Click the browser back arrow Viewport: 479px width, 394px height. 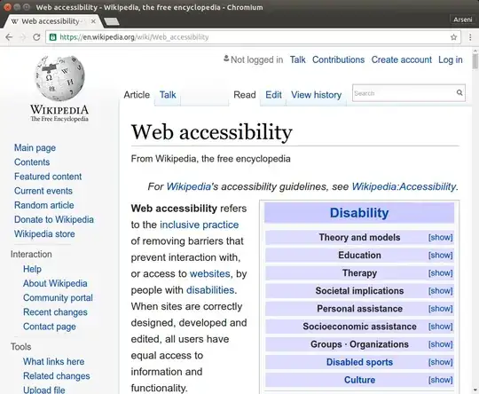click(9, 37)
